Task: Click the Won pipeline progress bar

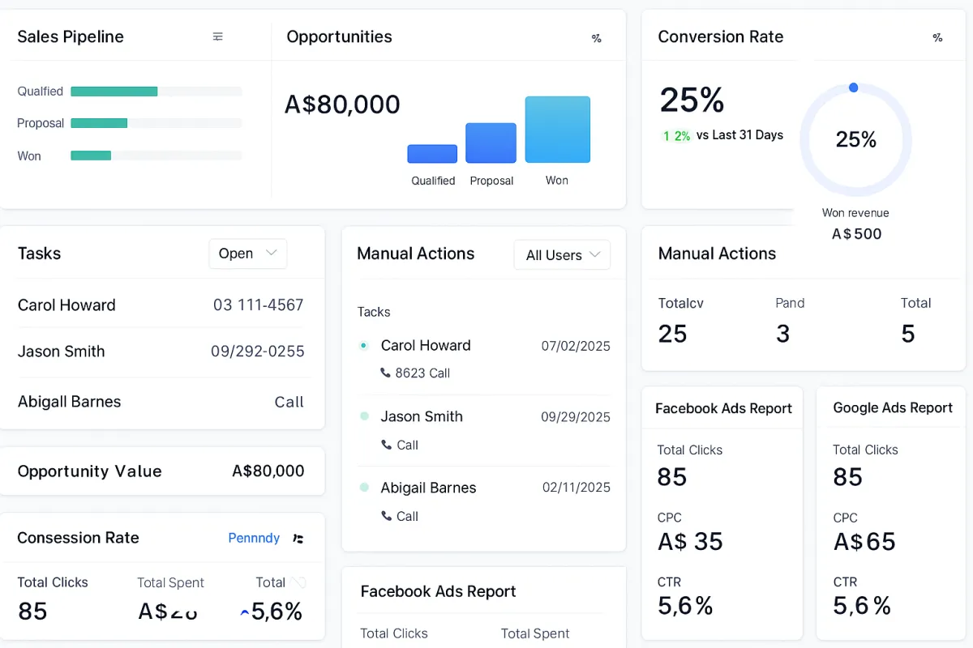Action: click(156, 156)
